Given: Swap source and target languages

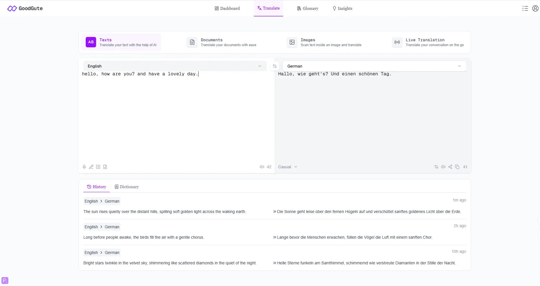Looking at the screenshot, I should [275, 66].
